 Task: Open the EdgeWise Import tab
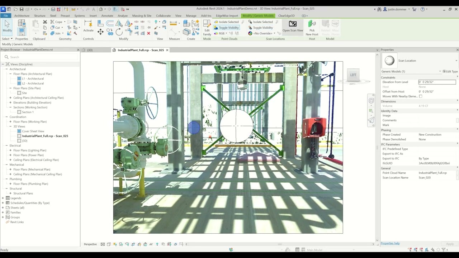tap(227, 16)
